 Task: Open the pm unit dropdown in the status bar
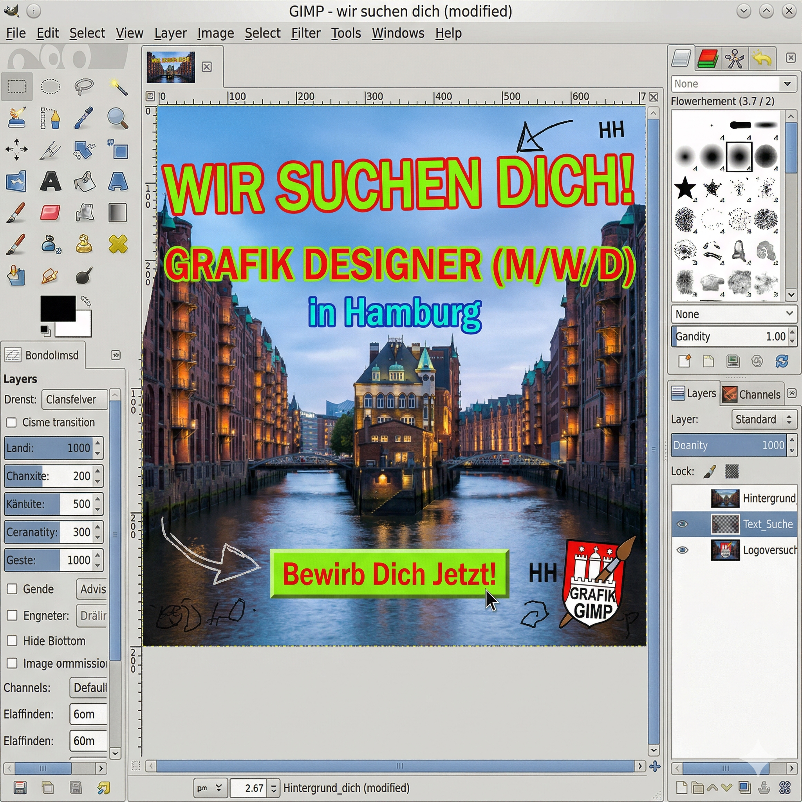pos(210,788)
